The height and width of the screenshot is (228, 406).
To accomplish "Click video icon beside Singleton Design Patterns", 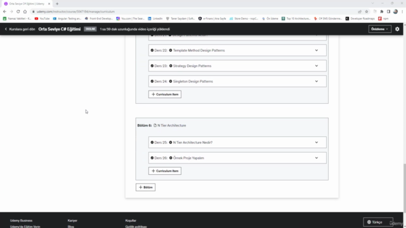I will pos(171,82).
